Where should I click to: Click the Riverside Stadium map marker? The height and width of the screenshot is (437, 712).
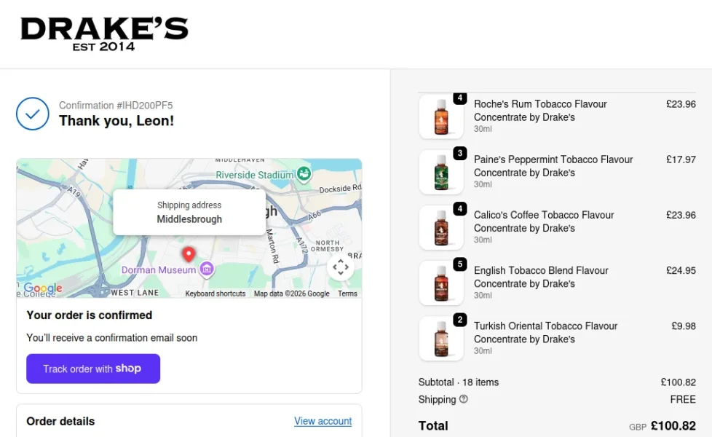(304, 173)
